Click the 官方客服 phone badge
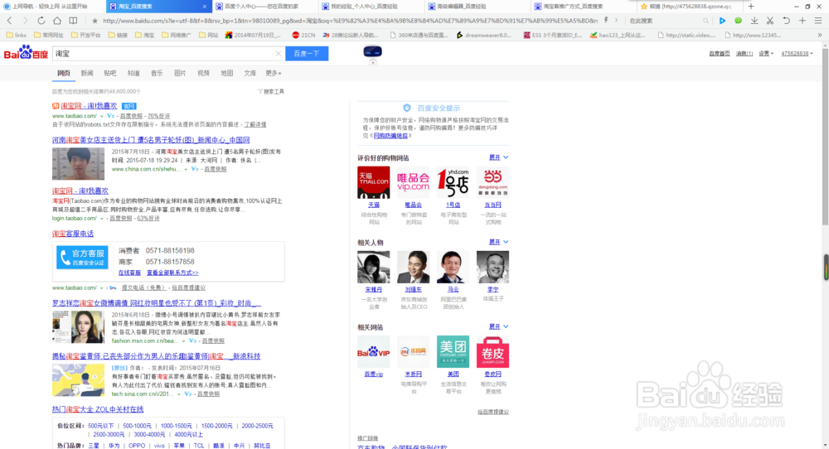This screenshot has width=829, height=449. pos(82,258)
